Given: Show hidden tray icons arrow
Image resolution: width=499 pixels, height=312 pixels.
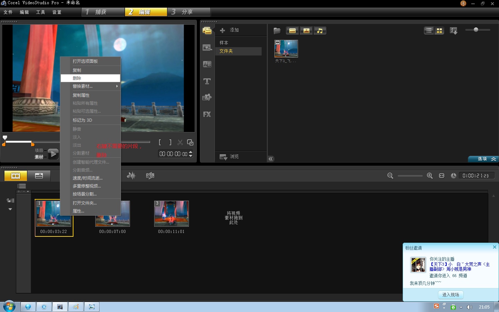Looking at the screenshot, I should pyautogui.click(x=461, y=307).
